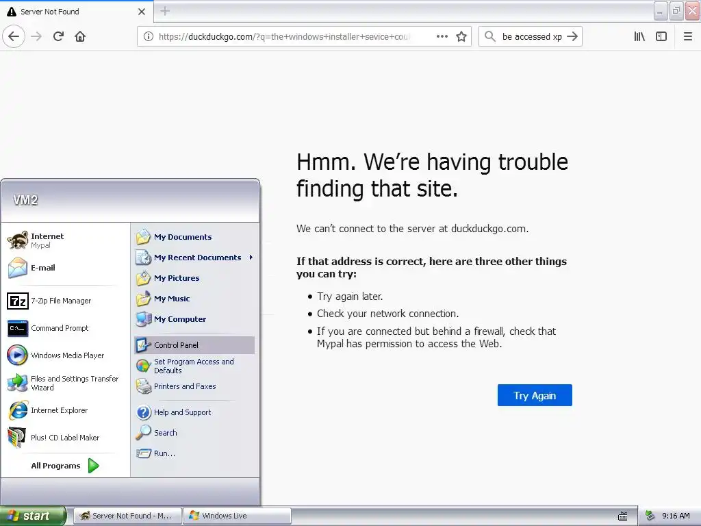Open Help and Support
Image resolution: width=701 pixels, height=526 pixels.
[x=194, y=412]
